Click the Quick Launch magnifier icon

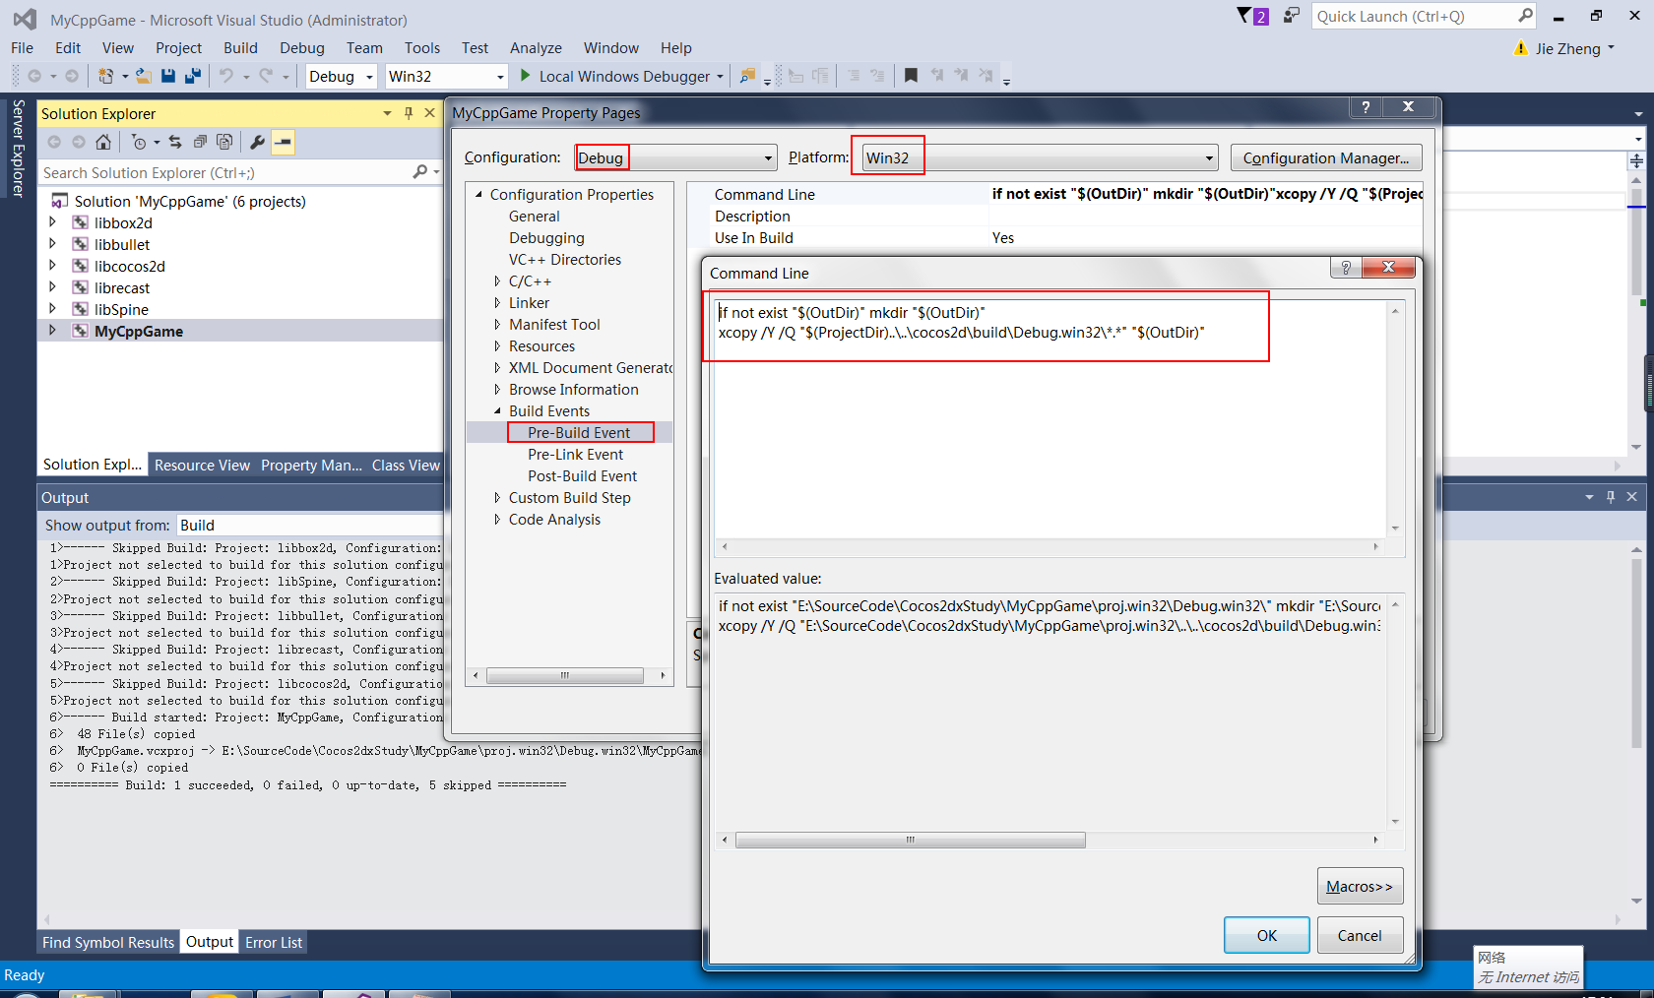click(x=1525, y=16)
